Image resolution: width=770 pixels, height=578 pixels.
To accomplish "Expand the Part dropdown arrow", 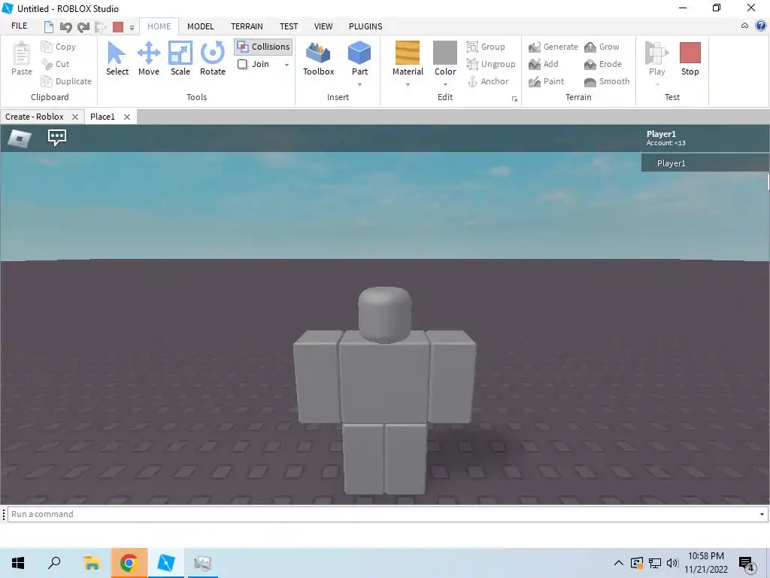I will point(359,84).
